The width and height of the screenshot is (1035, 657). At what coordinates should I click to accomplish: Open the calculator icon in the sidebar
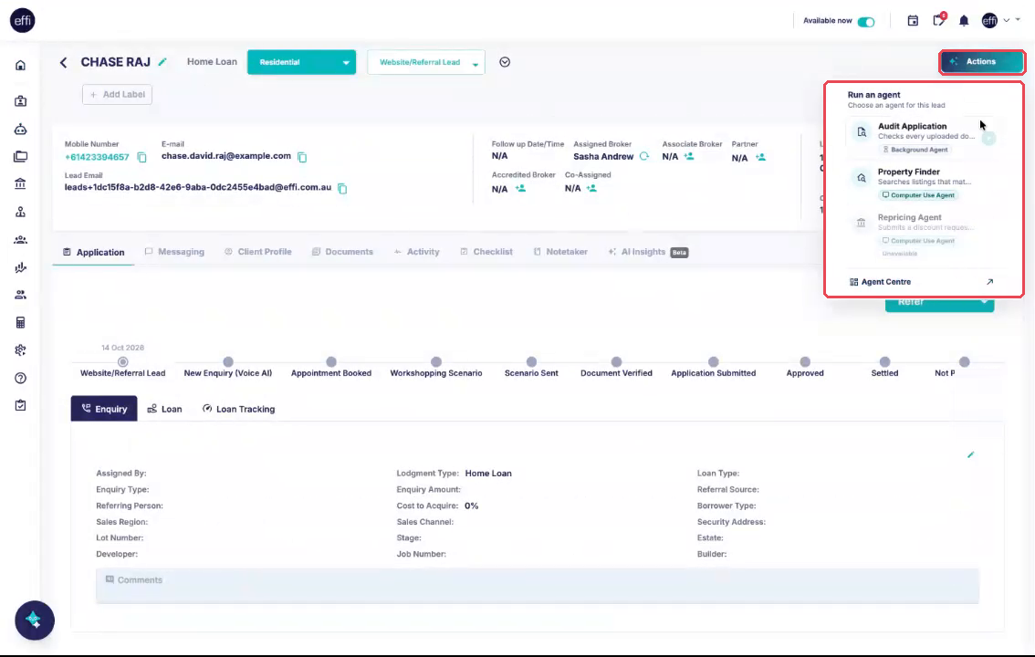point(20,322)
